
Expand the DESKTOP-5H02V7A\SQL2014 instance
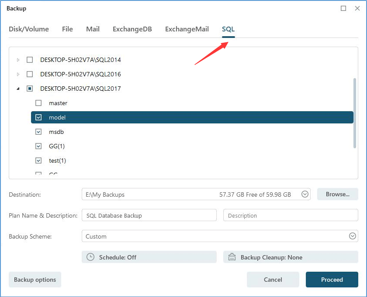18,60
